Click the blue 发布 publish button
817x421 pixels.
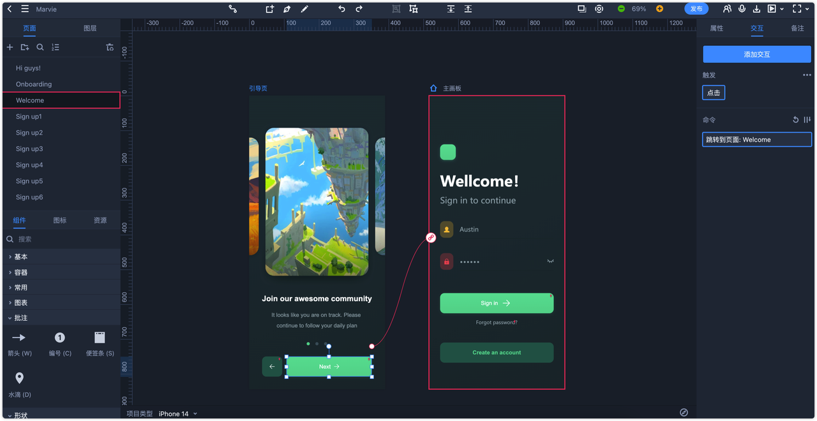tap(696, 9)
